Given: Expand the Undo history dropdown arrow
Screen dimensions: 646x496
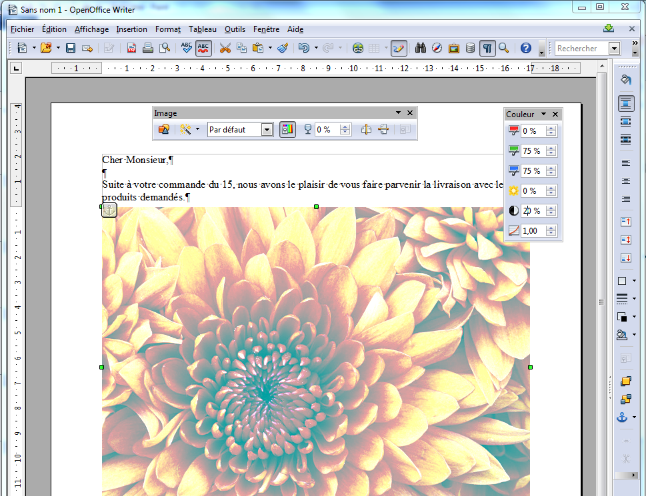Looking at the screenshot, I should point(316,48).
